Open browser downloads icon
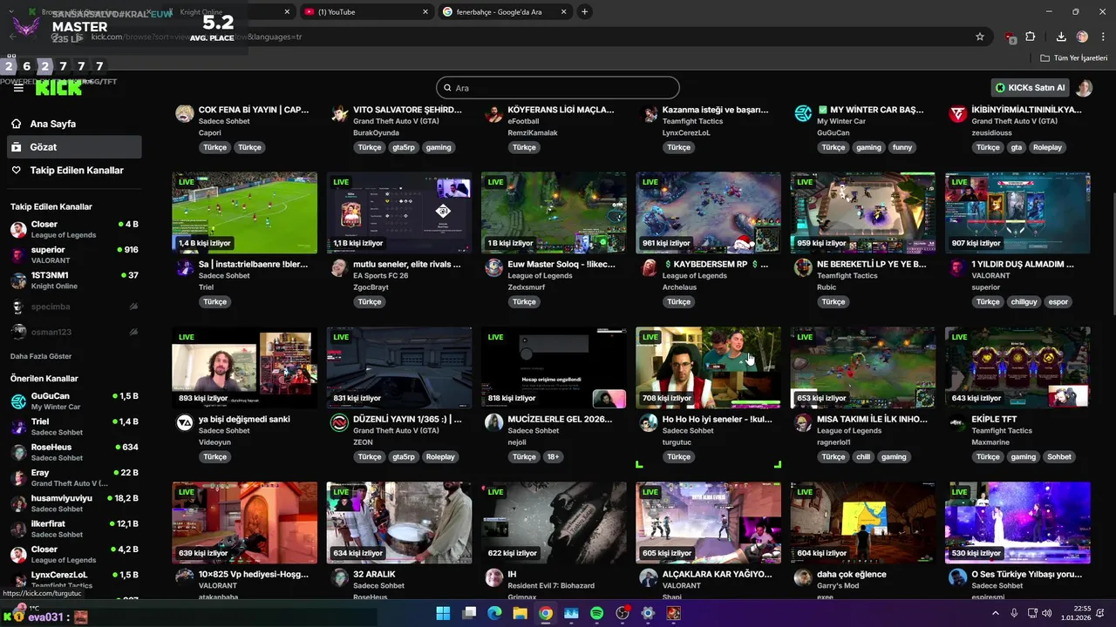This screenshot has height=627, width=1116. tap(1061, 37)
